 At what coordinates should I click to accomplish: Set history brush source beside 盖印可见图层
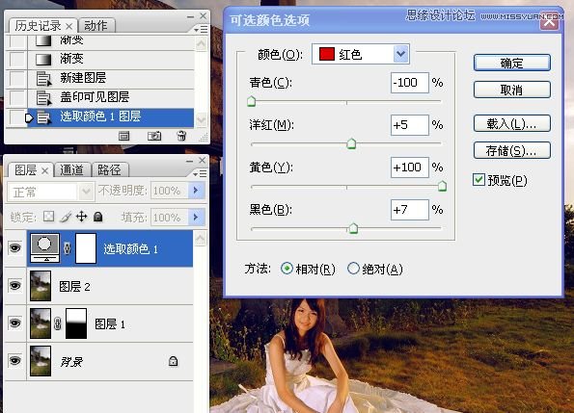16,97
